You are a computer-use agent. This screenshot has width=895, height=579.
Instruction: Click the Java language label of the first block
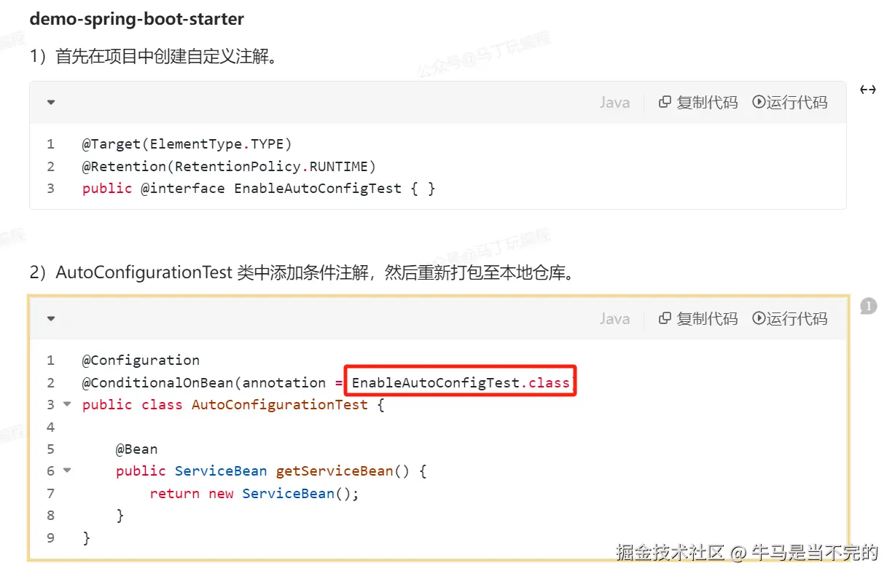(x=614, y=103)
